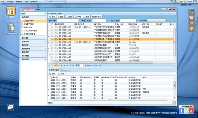198x118 pixels.
Task: Check highlighted row 5 checkbox
Action: click(x=52, y=39)
